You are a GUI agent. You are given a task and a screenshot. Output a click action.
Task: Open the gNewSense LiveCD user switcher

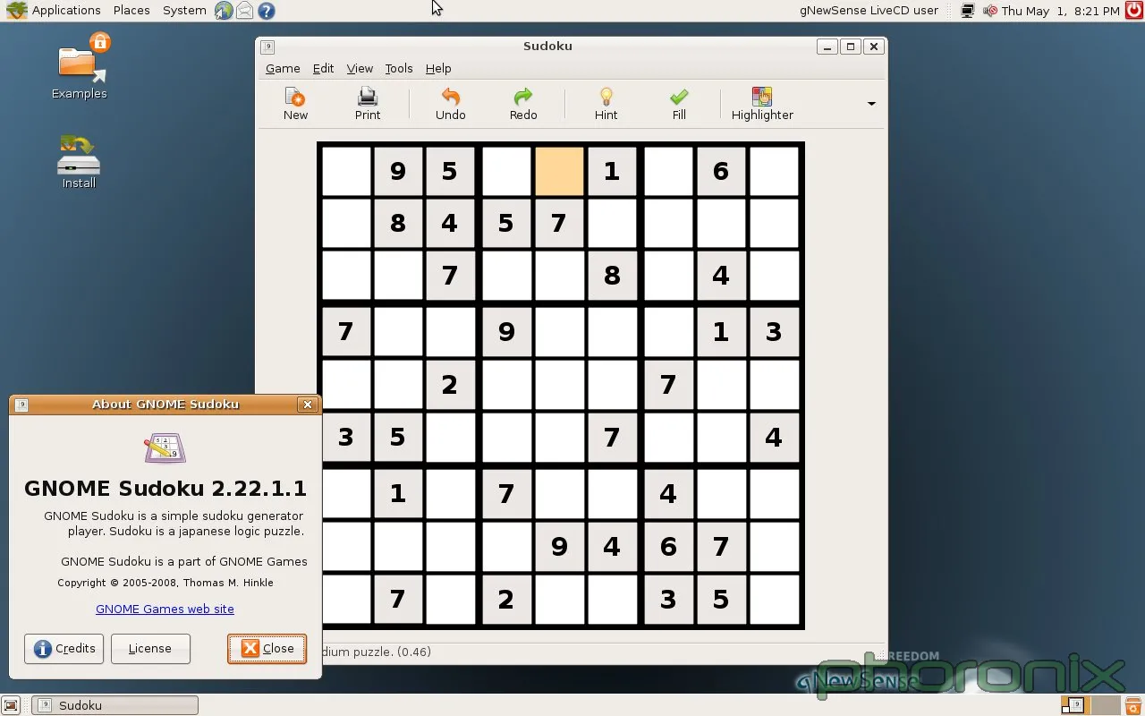click(869, 11)
